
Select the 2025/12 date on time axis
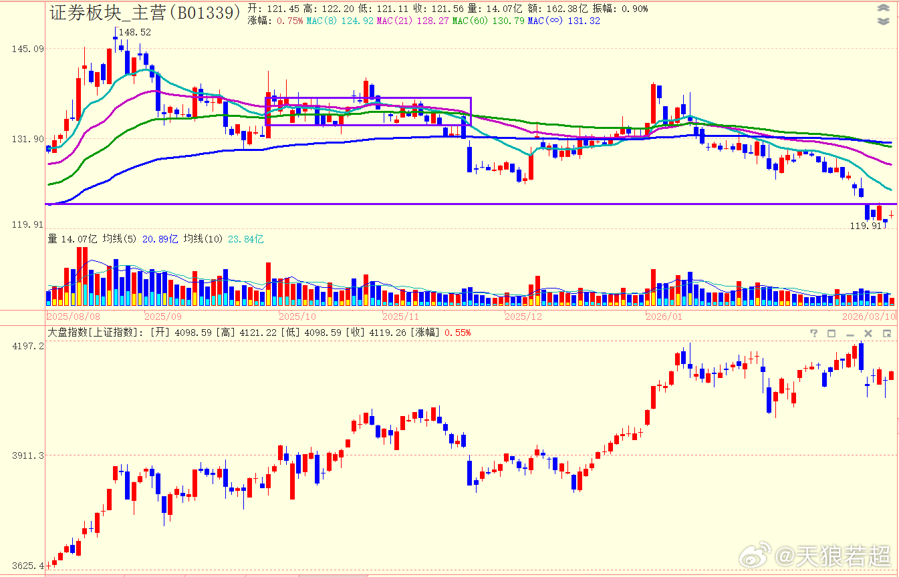(x=525, y=316)
